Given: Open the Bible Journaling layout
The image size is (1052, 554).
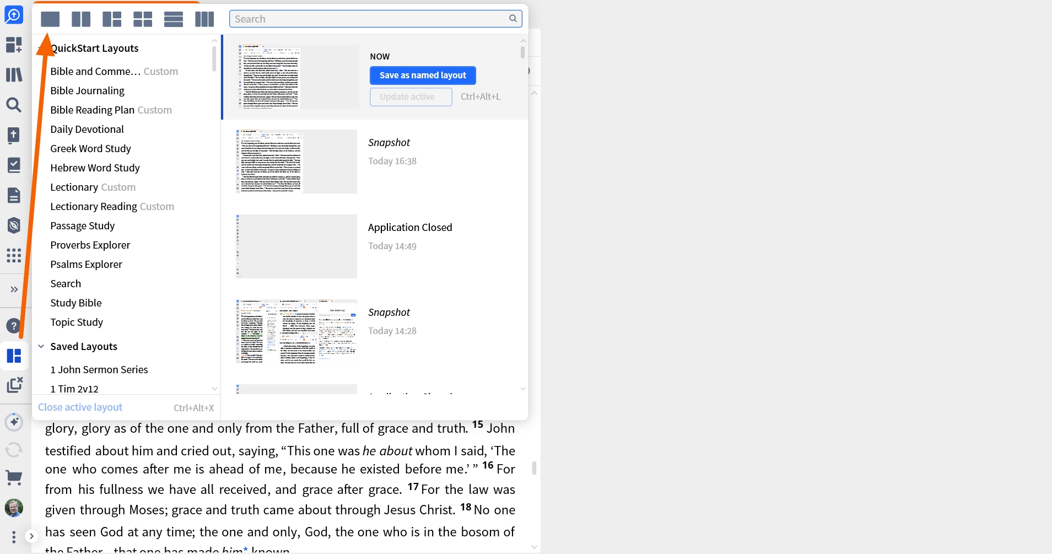Looking at the screenshot, I should point(88,90).
